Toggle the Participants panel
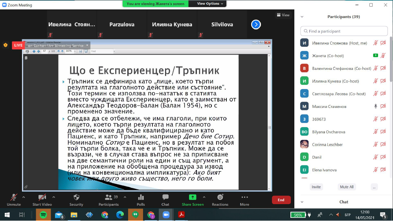393x221 pixels. pyautogui.click(x=108, y=199)
